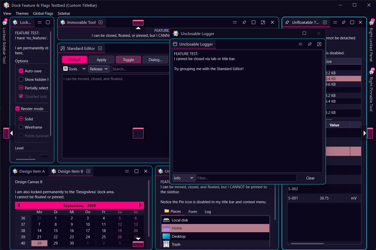Switch to the Form tab
376x250 pixels.
(193, 212)
